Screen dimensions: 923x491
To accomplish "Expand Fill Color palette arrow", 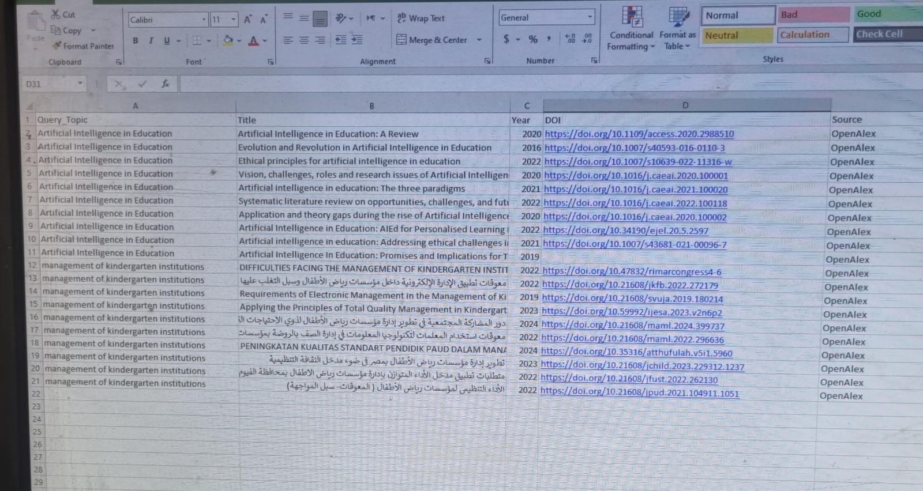I will pyautogui.click(x=239, y=40).
